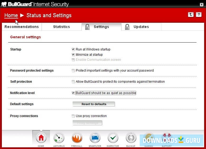Open the Gaming module icon
Screen dimensions: 206x149
click(149, 137)
